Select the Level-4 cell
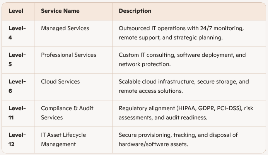 pos(17,33)
